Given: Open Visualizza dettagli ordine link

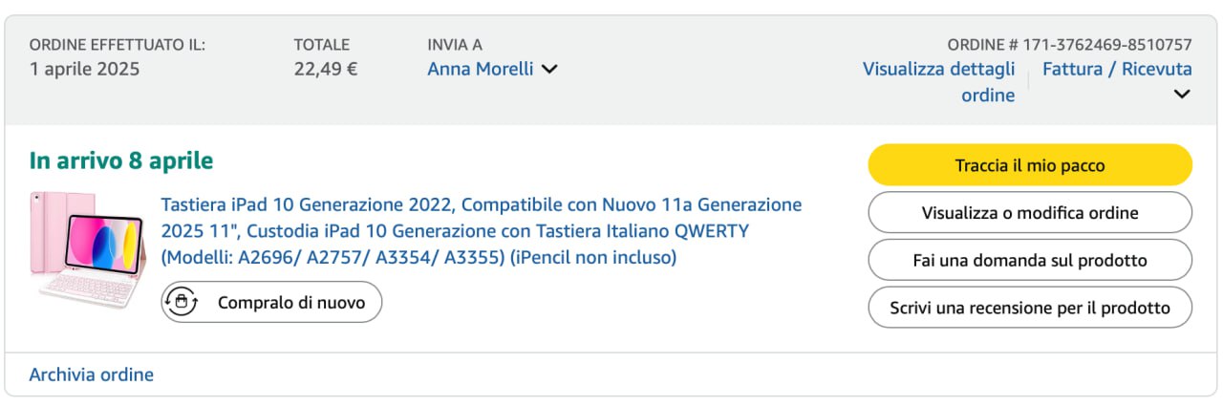Looking at the screenshot, I should tap(939, 82).
